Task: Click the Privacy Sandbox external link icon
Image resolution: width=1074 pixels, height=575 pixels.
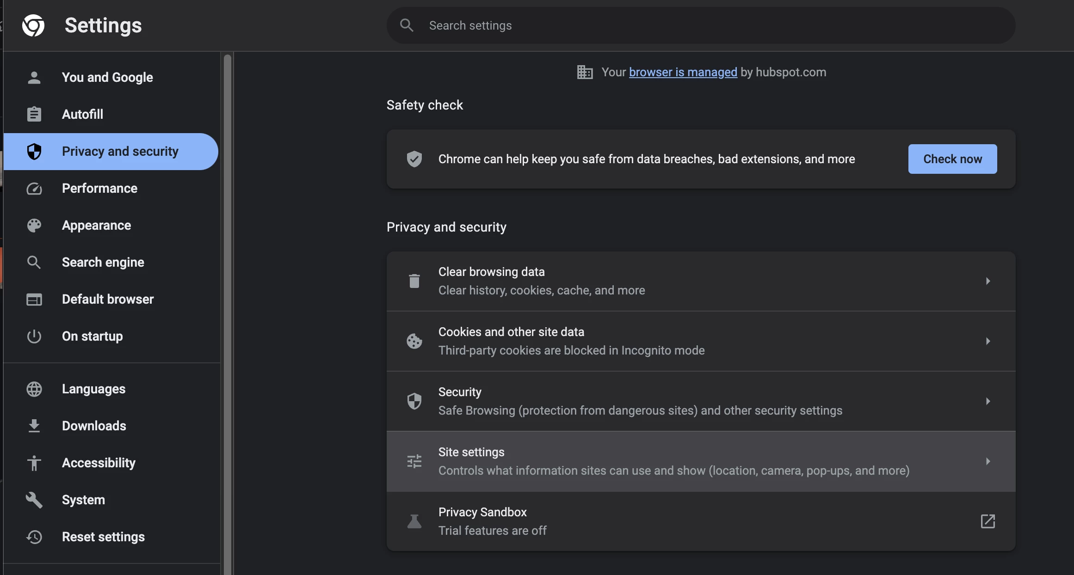Action: [988, 521]
